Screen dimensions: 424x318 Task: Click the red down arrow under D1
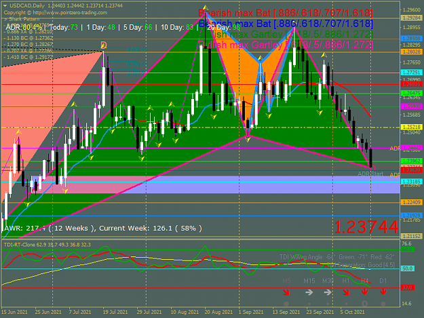coord(383,292)
